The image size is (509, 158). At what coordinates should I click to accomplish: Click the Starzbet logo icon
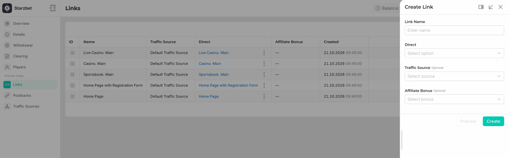coord(7,8)
